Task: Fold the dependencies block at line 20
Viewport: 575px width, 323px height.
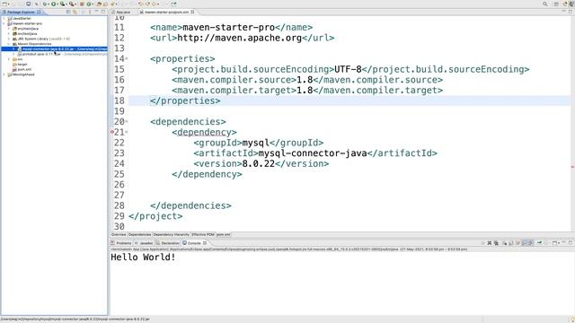Action: [127, 122]
